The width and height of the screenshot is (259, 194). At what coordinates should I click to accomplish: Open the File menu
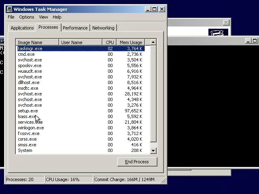click(11, 17)
